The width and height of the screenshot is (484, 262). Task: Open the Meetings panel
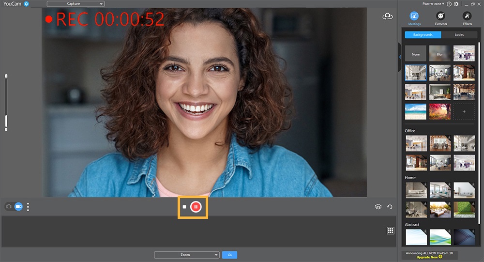[414, 18]
